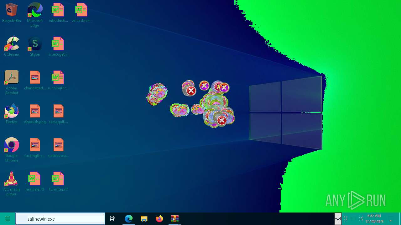Open WinRAR from the taskbar
401x225 pixels.
(175, 219)
